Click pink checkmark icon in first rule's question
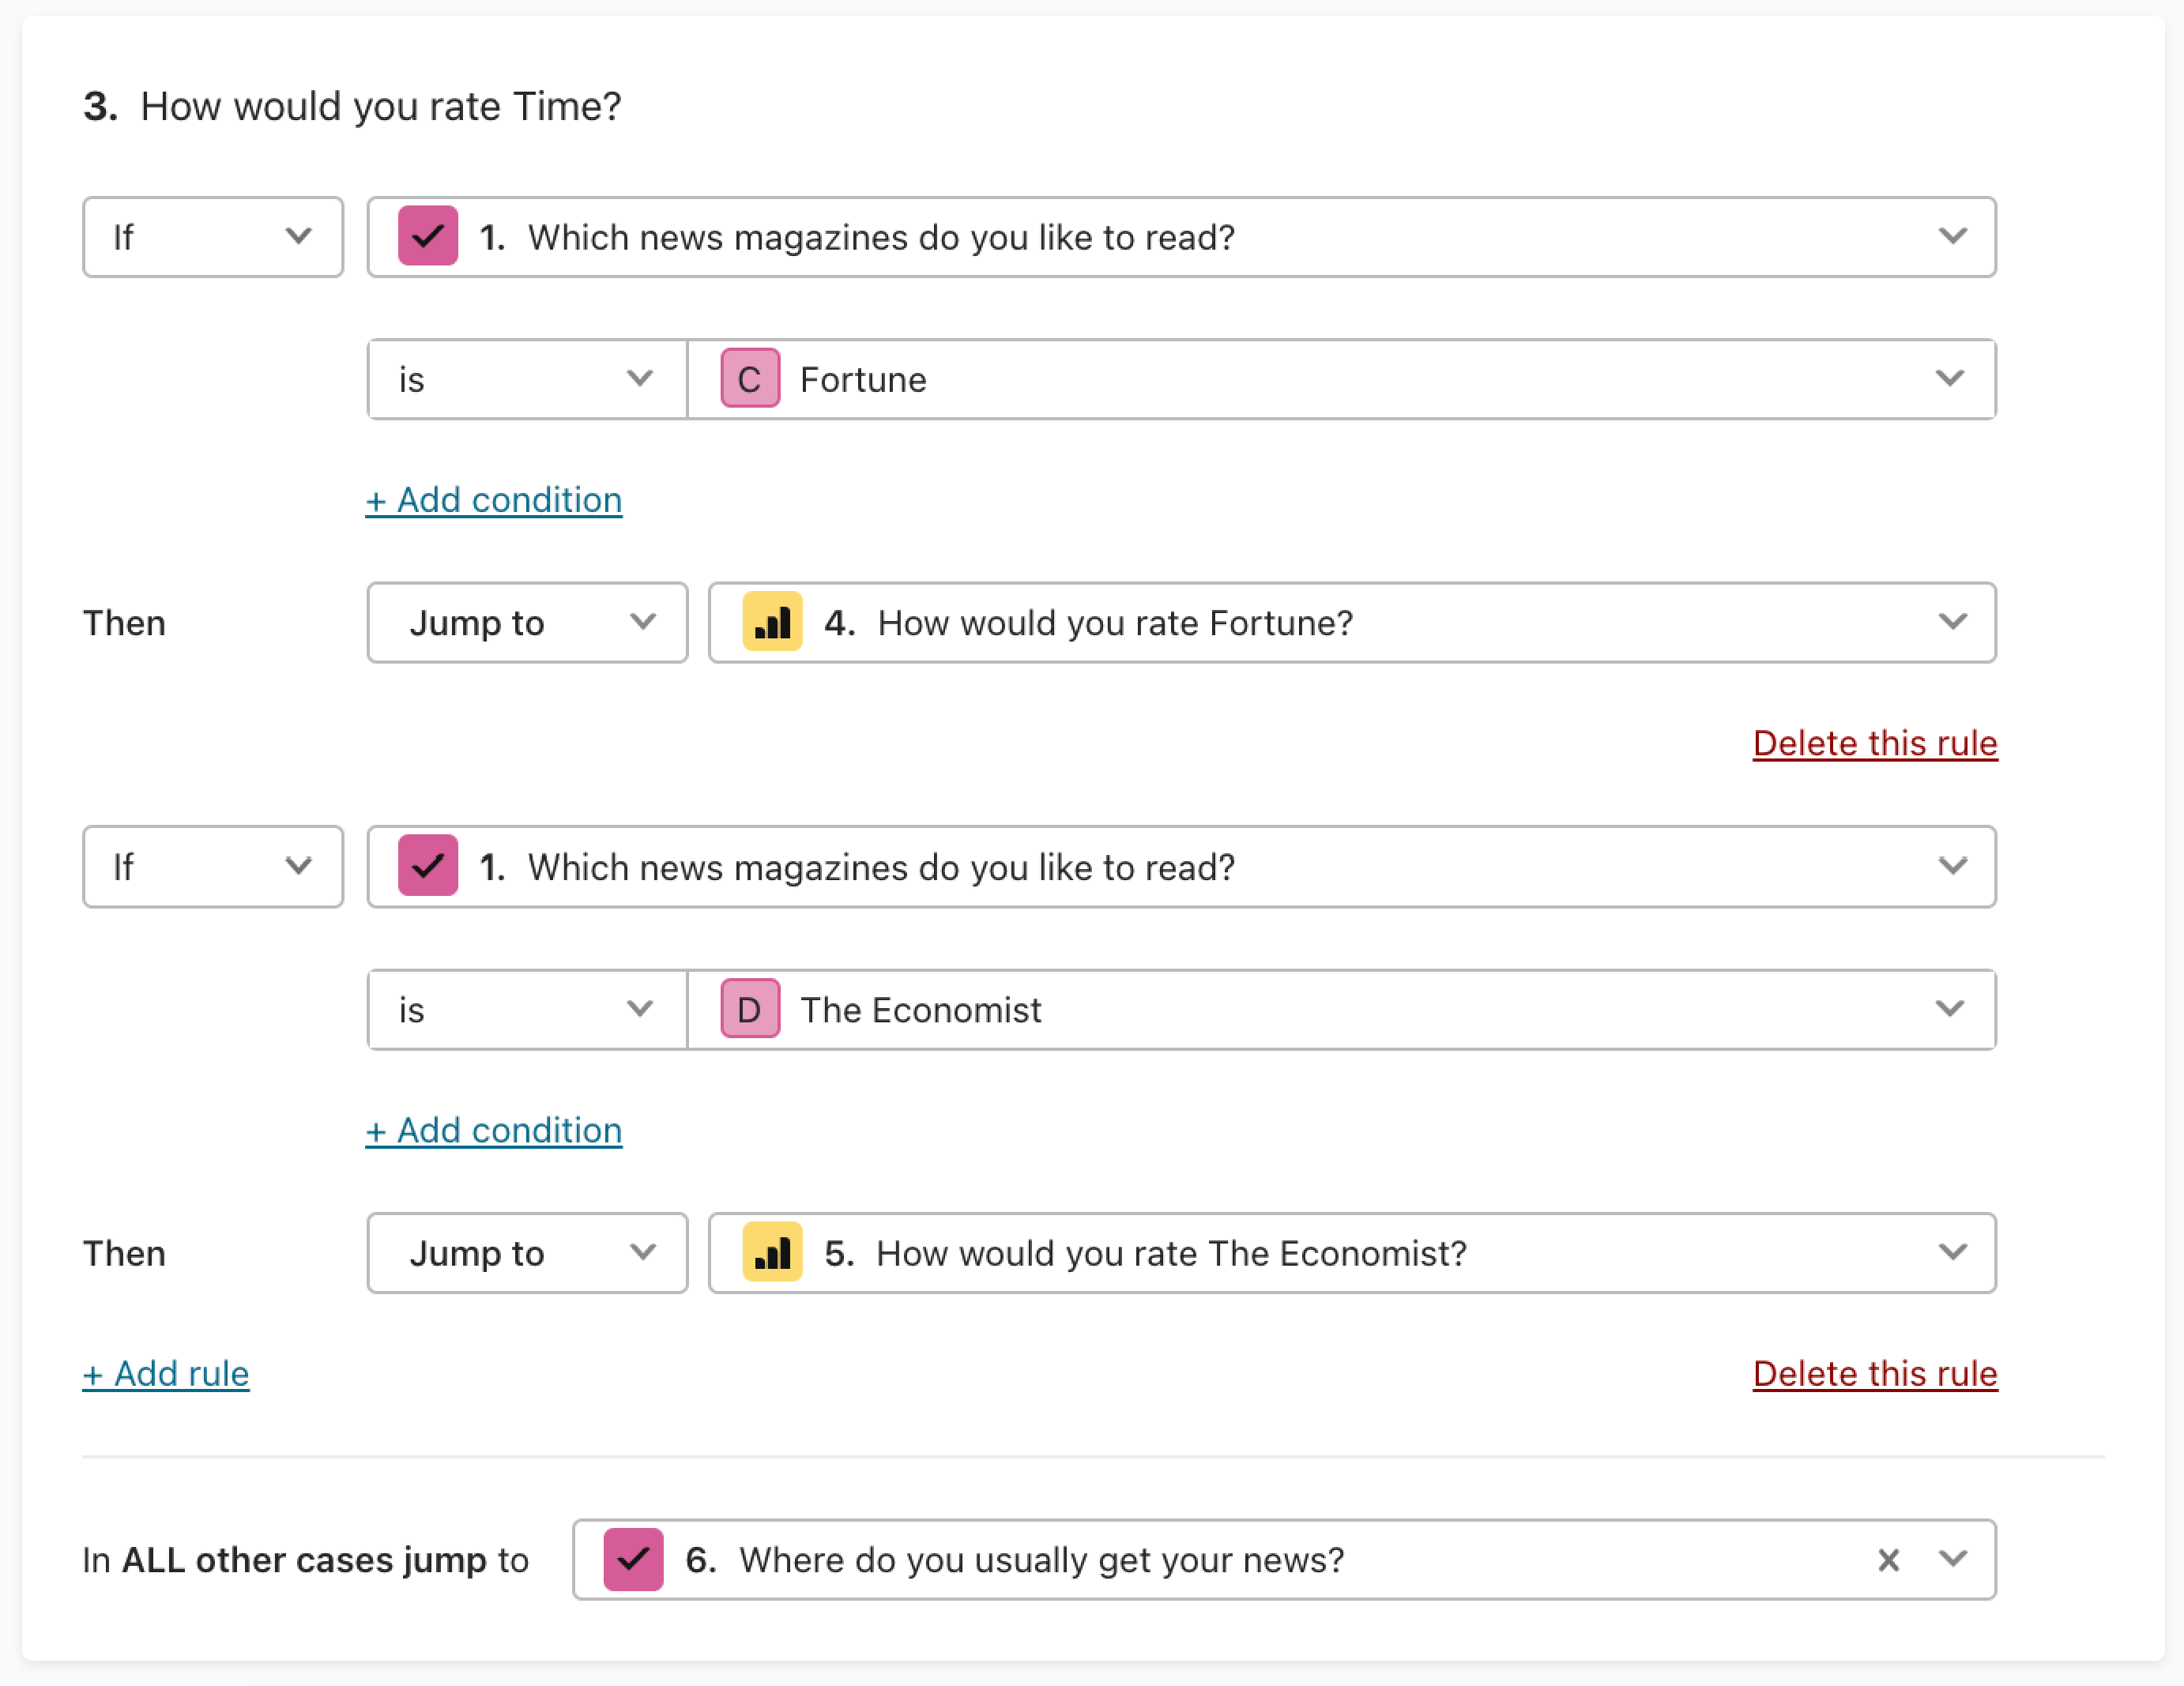Screen dimensions: 2184x1686 [428, 236]
